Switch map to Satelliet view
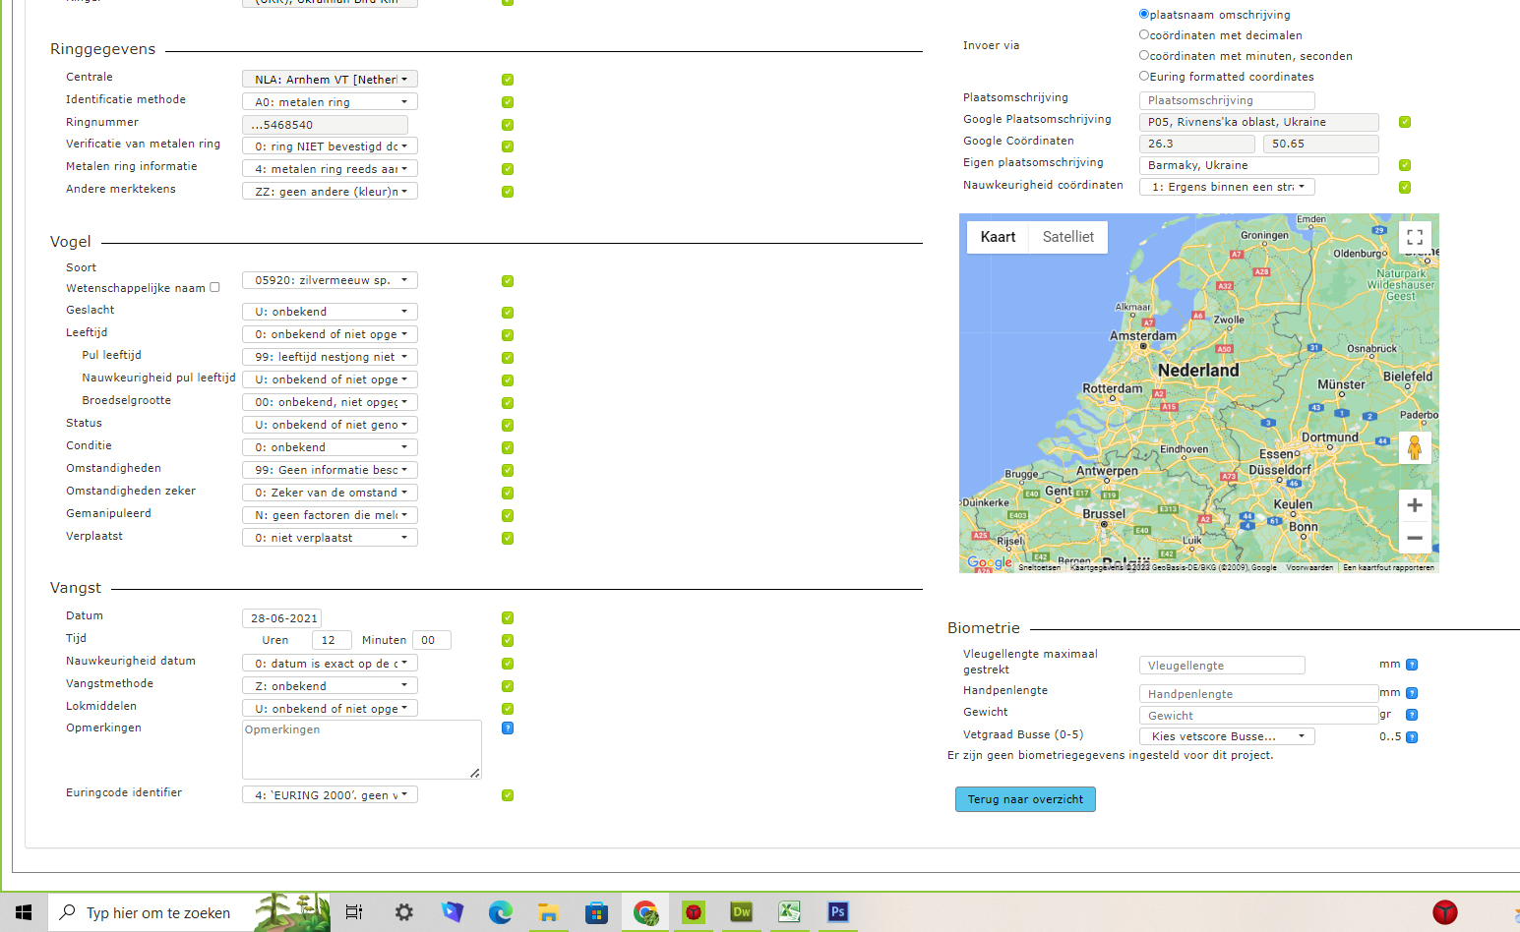 coord(1067,237)
